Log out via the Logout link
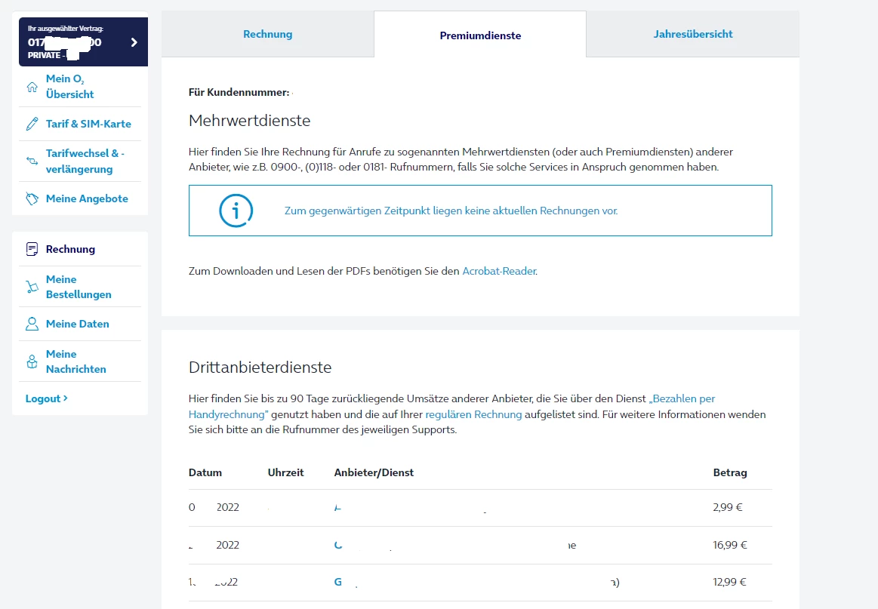Viewport: 878px width, 609px height. pos(47,398)
